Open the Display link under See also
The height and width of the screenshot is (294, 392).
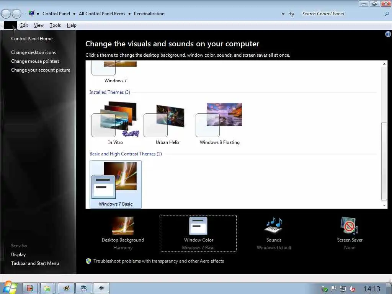point(18,255)
